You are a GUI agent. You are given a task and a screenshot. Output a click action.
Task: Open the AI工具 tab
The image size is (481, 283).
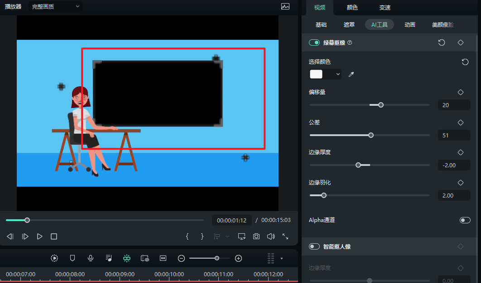coord(379,24)
